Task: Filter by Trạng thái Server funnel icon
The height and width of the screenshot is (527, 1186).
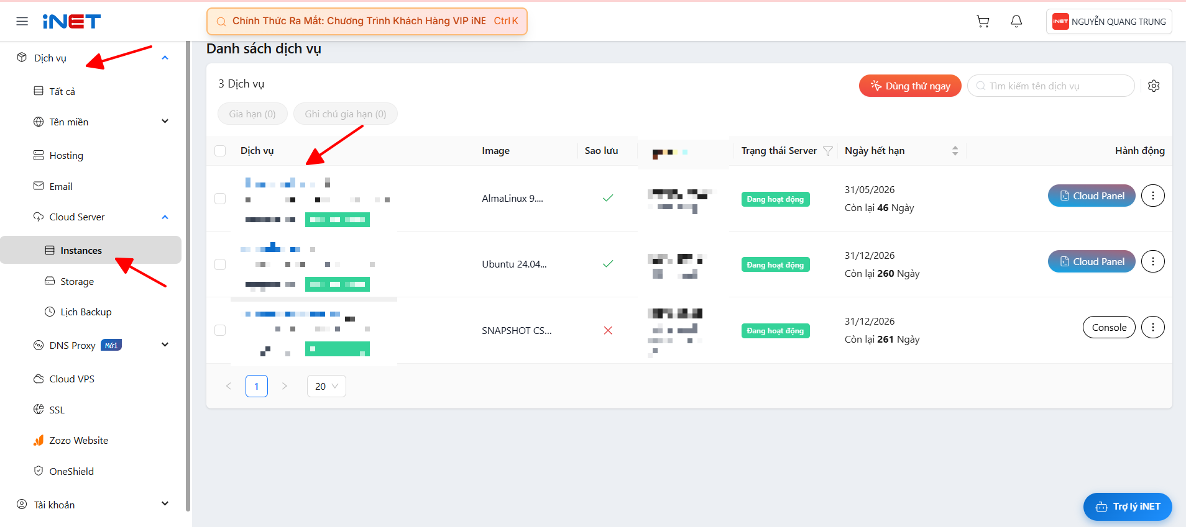Action: pos(828,151)
